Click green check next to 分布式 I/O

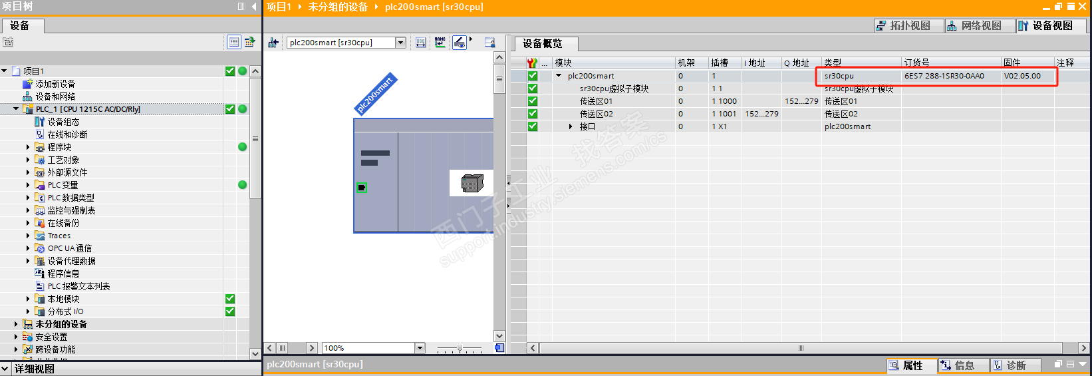[x=230, y=311]
